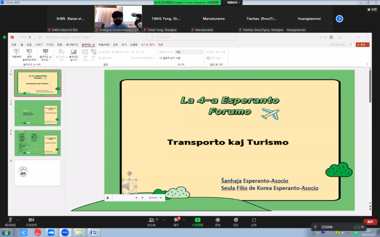Click audio progress bar on slide

click(x=122, y=198)
